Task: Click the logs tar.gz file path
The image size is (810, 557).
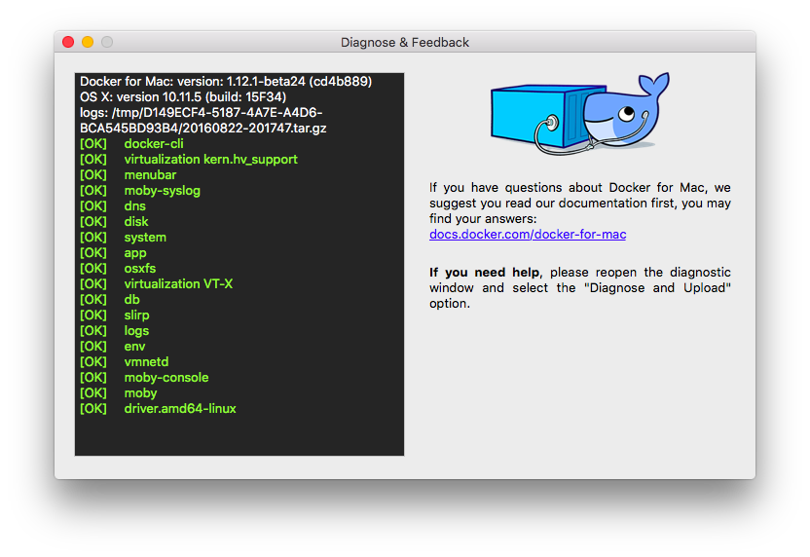Action: click(202, 120)
